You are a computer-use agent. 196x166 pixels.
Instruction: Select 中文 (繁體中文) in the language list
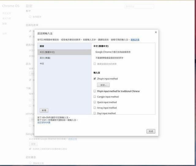64,52
